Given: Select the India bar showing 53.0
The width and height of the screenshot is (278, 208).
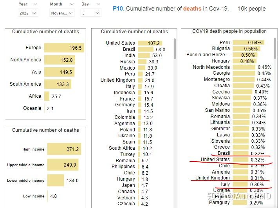Looking at the screenshot, I should click(144, 56).
